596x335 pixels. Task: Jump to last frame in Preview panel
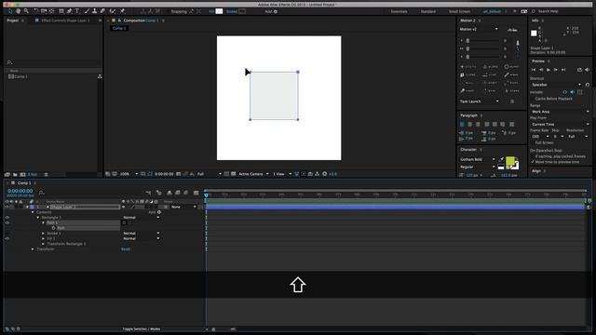coord(563,70)
